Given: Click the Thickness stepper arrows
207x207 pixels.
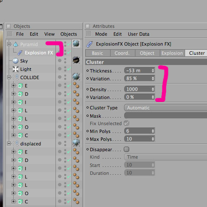Looking at the screenshot, I should 153,71.
